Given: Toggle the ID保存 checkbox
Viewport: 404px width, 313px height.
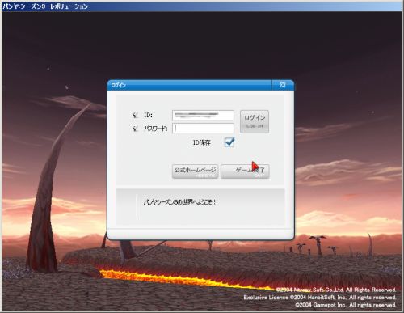Looking at the screenshot, I should click(x=229, y=142).
